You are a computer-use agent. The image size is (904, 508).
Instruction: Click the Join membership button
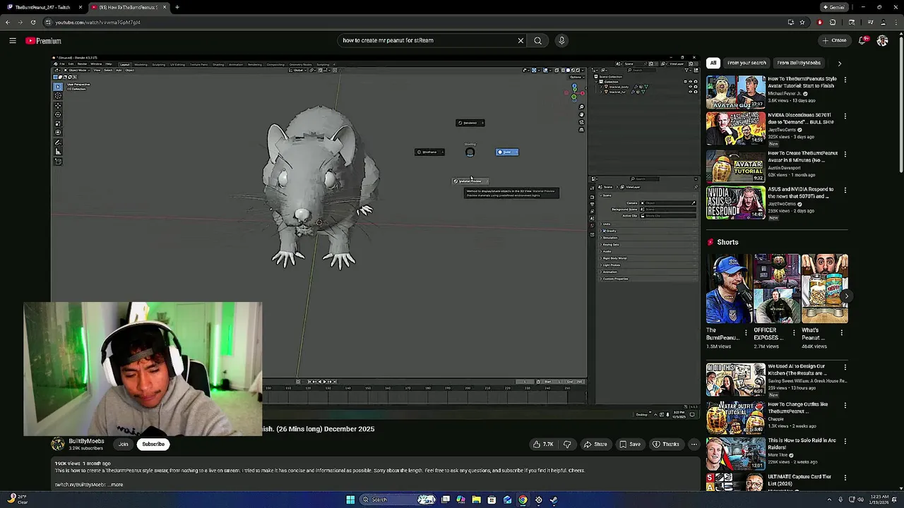pyautogui.click(x=124, y=445)
